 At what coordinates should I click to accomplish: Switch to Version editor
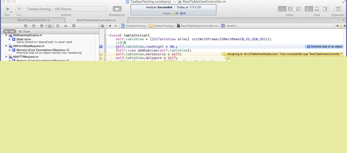[x=298, y=9]
